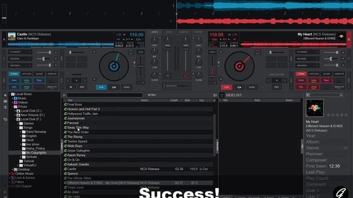Open the Genre dropdown in track info

pyautogui.click(x=345, y=148)
